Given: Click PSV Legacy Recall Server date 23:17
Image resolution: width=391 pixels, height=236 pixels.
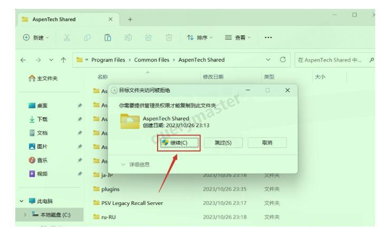Looking at the screenshot, I should [224, 203].
